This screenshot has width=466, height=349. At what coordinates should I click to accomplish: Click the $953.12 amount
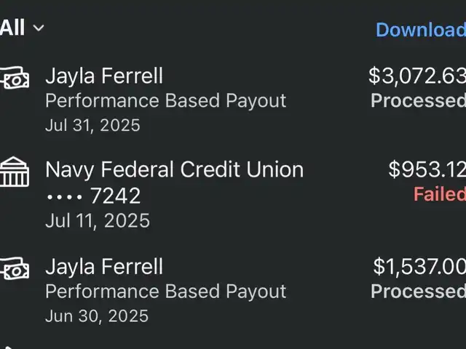pyautogui.click(x=427, y=169)
